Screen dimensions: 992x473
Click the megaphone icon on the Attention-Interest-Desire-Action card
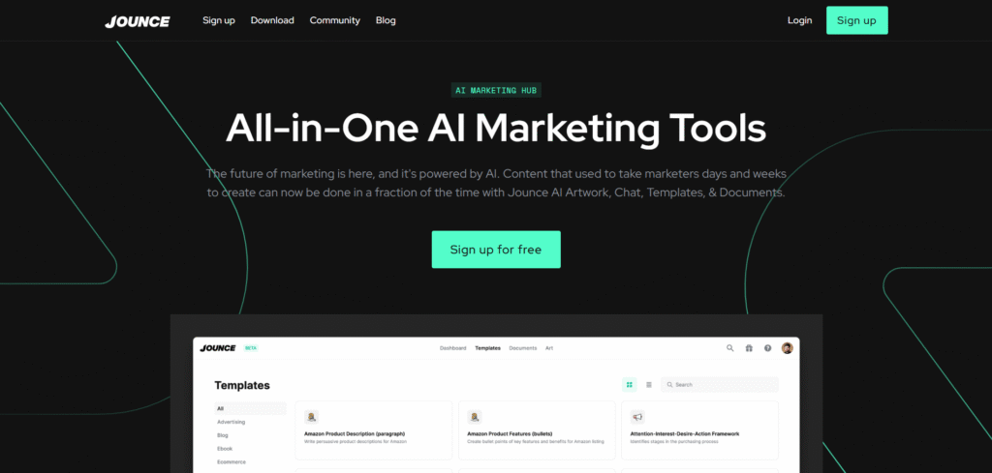(637, 417)
